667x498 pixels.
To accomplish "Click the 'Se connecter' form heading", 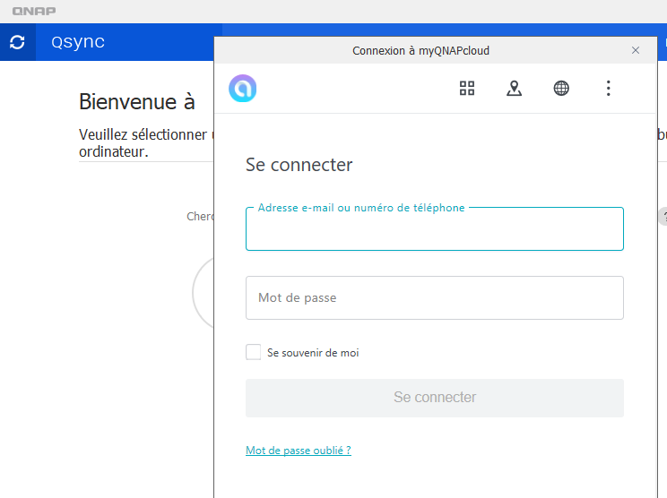I will point(299,165).
